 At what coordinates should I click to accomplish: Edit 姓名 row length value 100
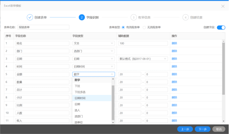[143, 43]
